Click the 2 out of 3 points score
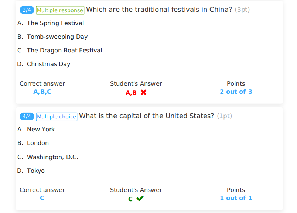This screenshot has height=213, width=297. [236, 92]
